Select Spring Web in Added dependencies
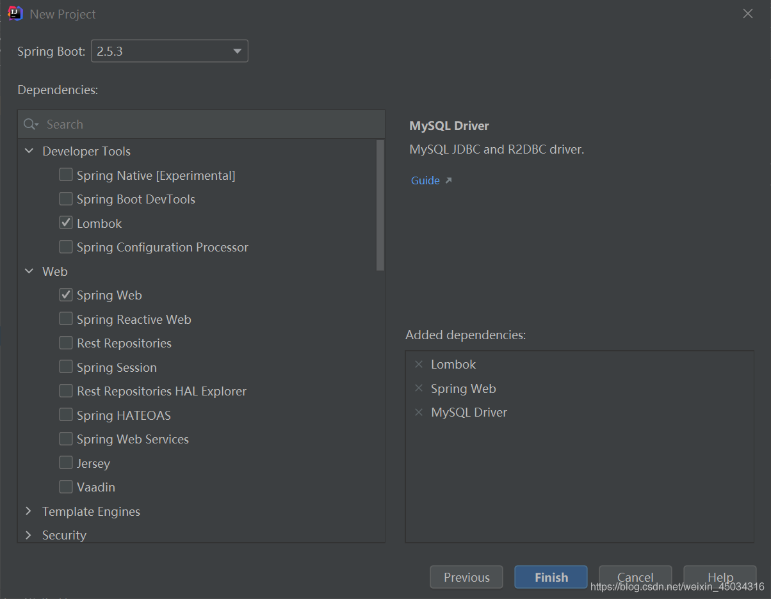This screenshot has width=771, height=599. pos(464,388)
